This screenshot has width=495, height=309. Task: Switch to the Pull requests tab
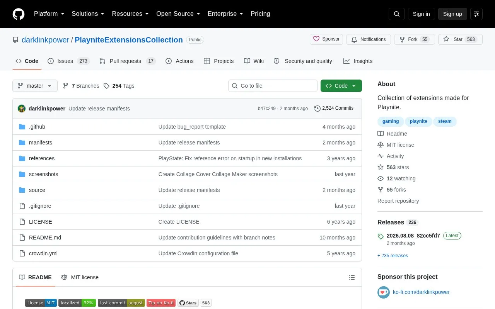(127, 61)
